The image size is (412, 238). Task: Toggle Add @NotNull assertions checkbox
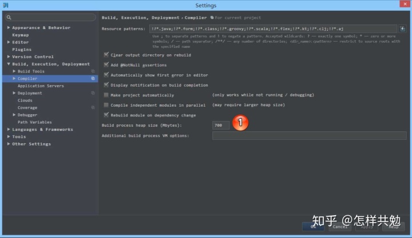[x=106, y=64]
